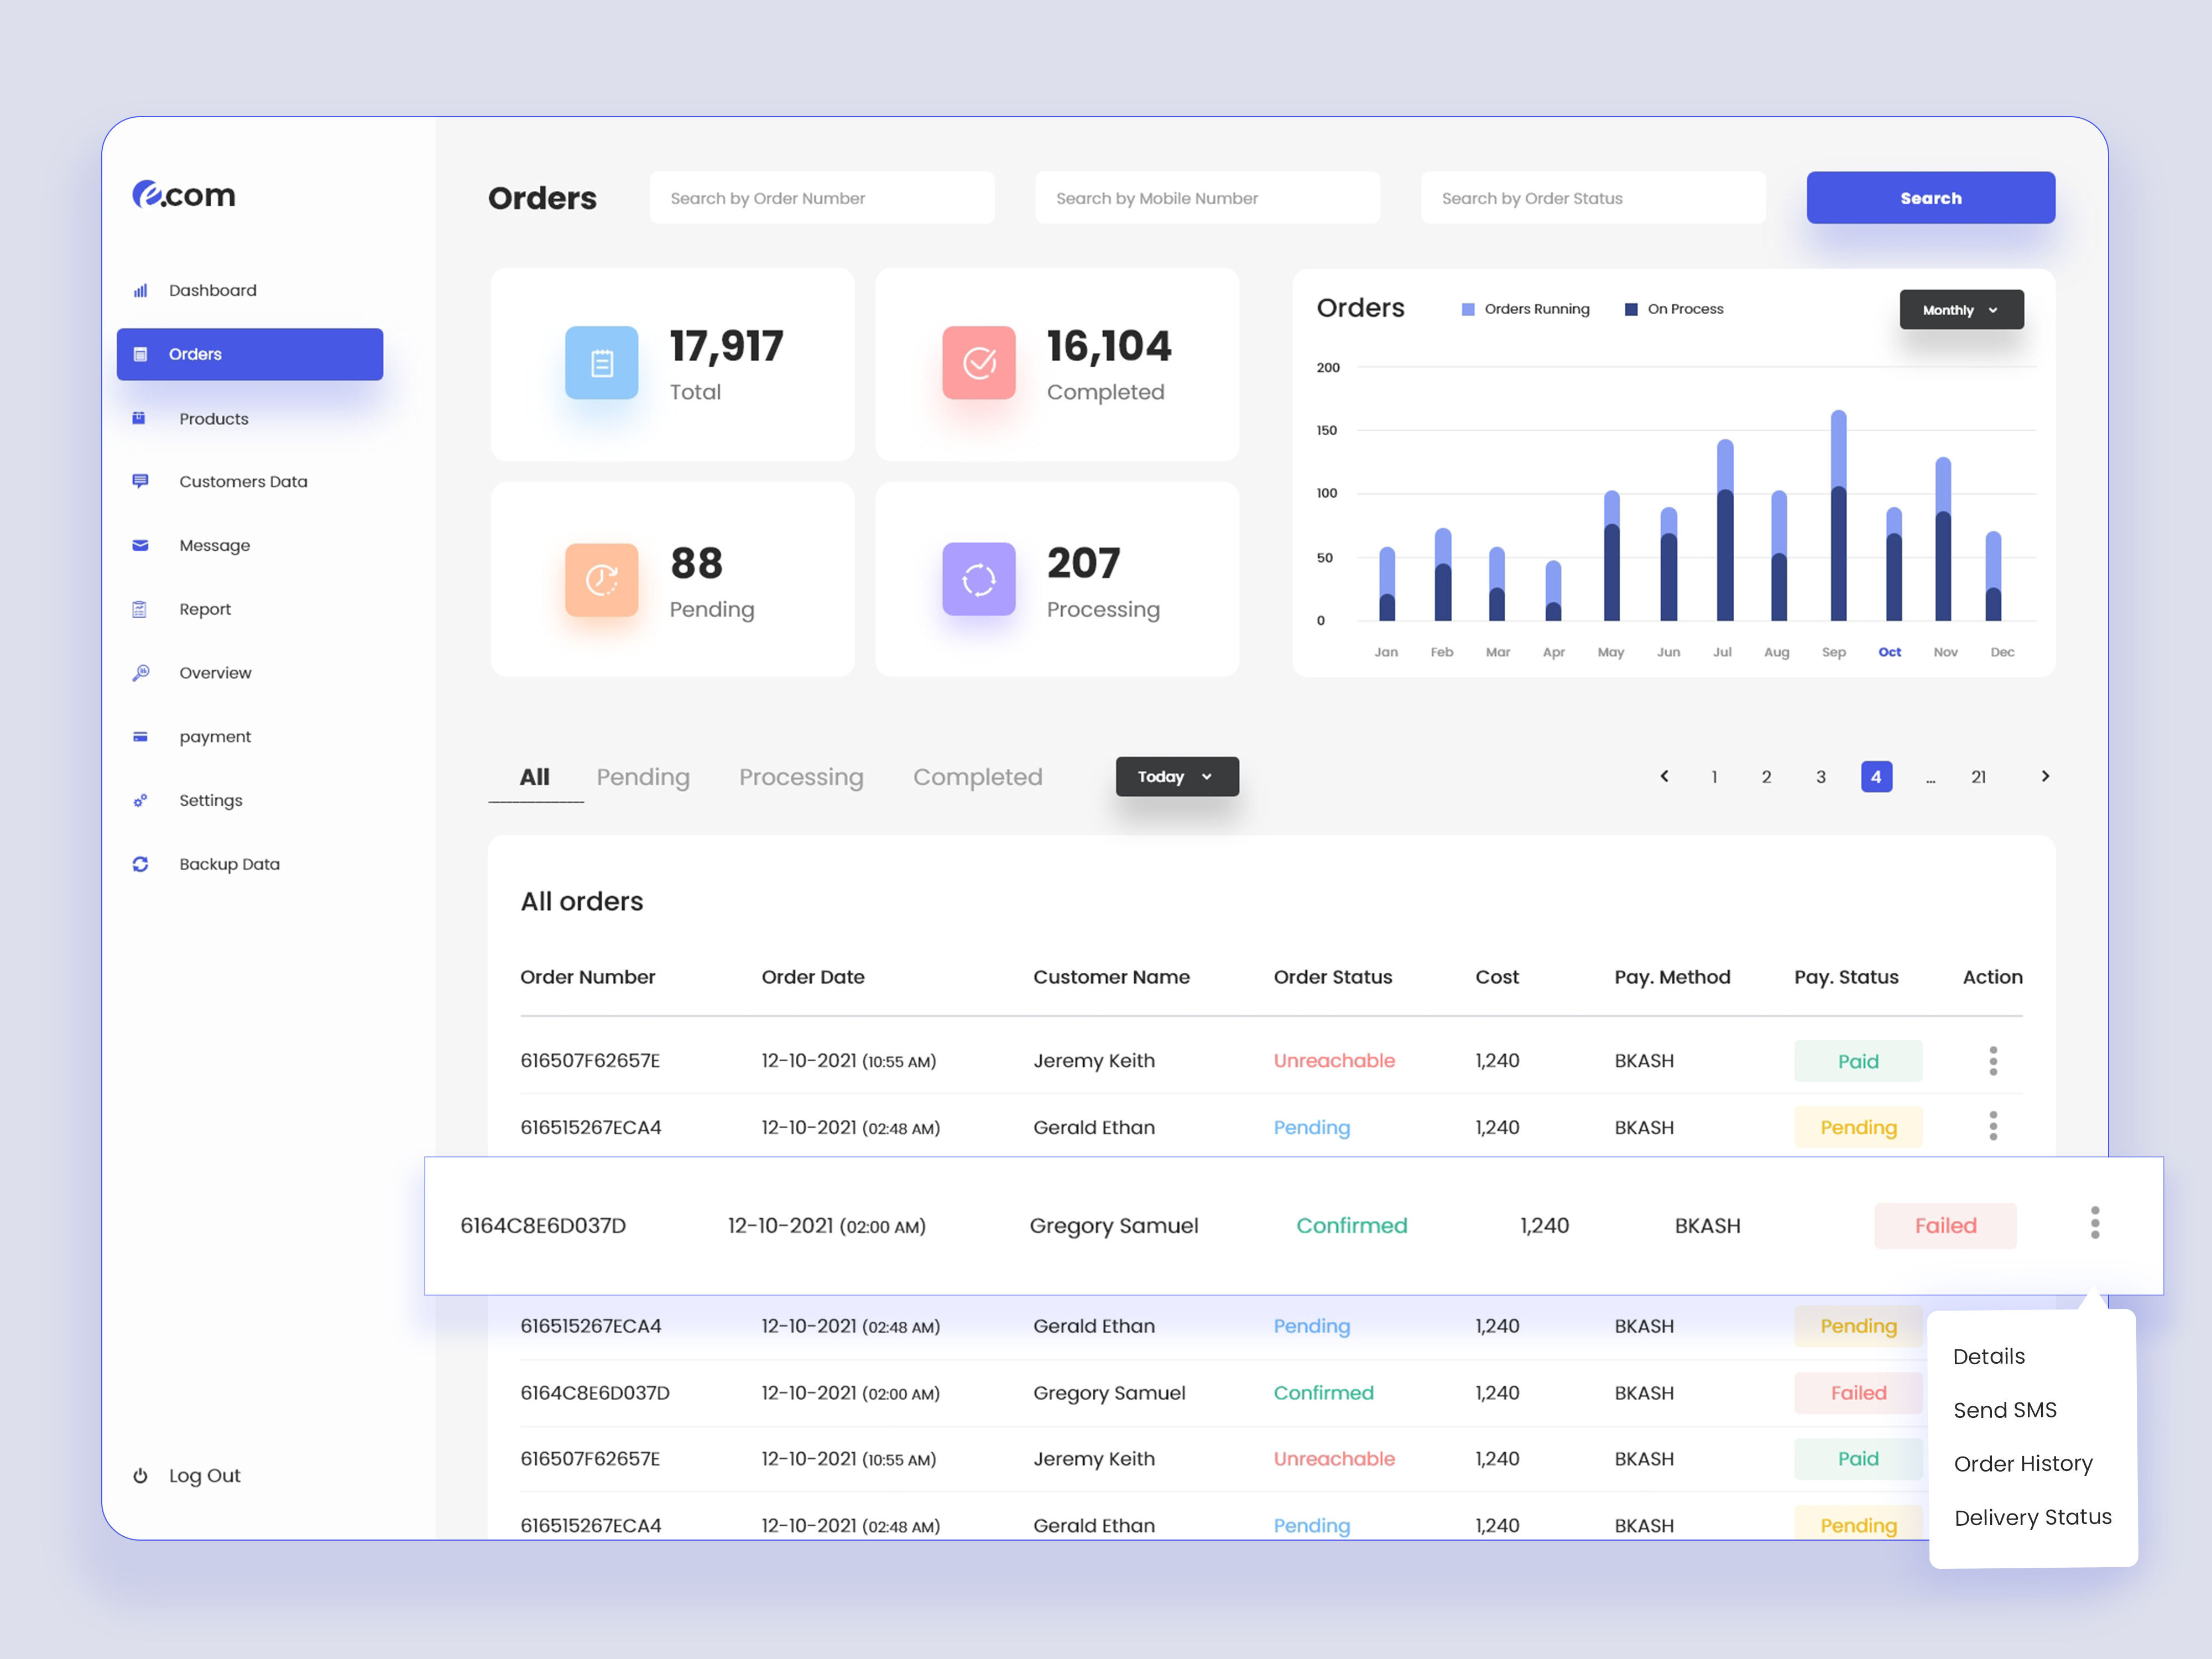Click the Products box icon
Viewport: 2212px width, 1659px height.
[139, 418]
